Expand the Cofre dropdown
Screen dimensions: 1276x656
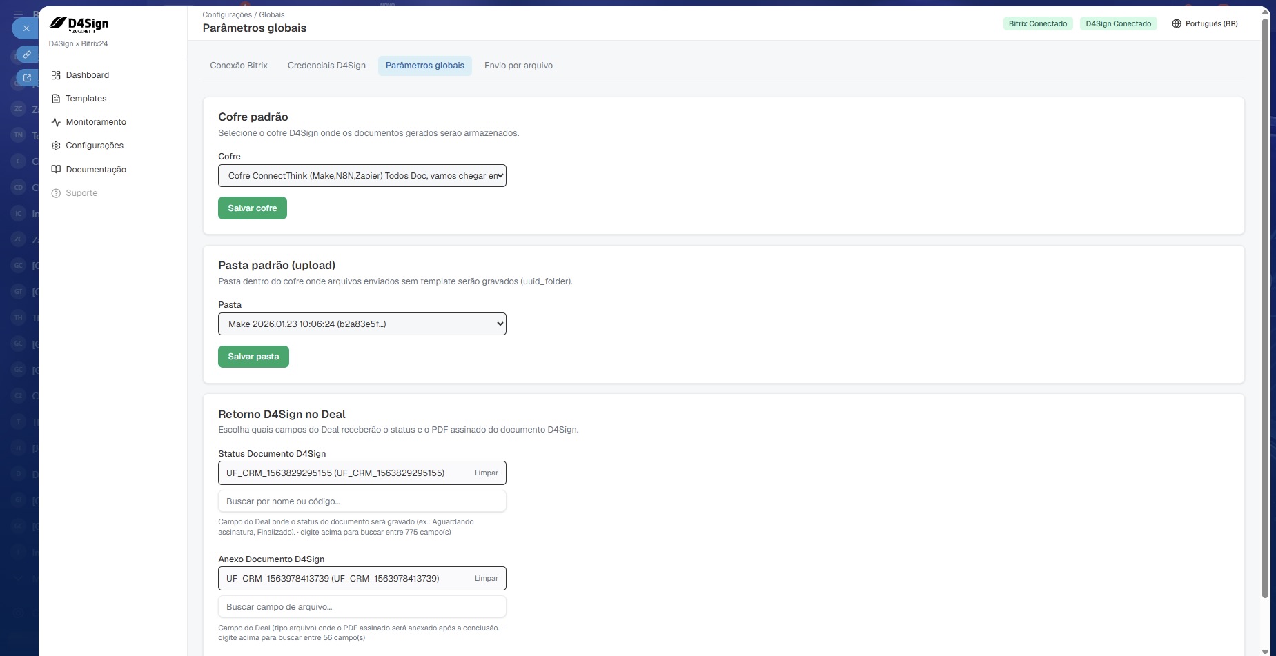pyautogui.click(x=362, y=176)
